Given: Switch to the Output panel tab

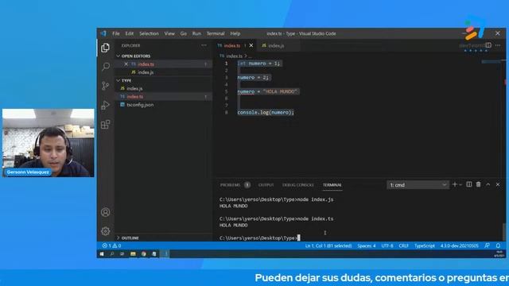Looking at the screenshot, I should [x=266, y=185].
